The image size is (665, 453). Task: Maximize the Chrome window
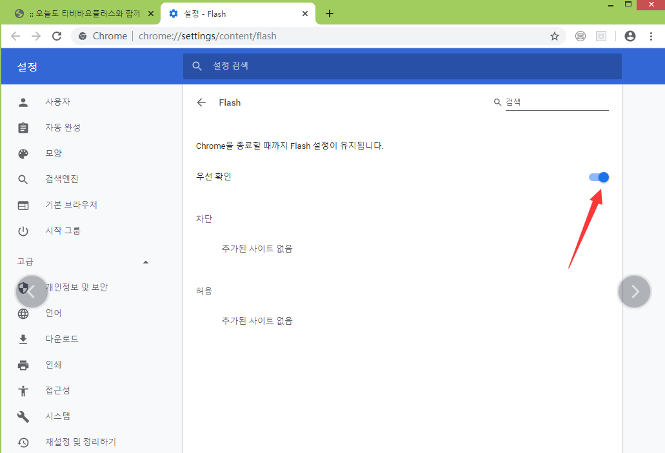pyautogui.click(x=628, y=5)
